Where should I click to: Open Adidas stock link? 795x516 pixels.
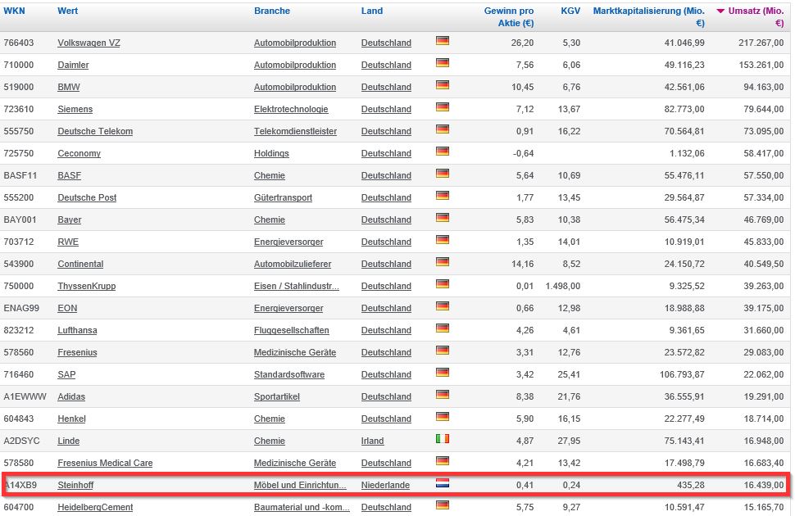tap(71, 397)
